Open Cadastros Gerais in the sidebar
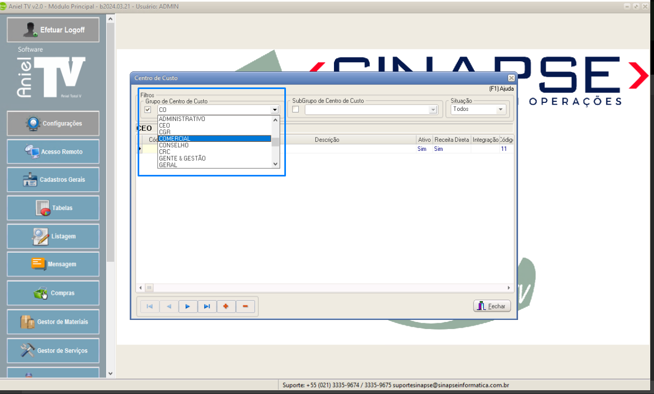 pos(53,180)
